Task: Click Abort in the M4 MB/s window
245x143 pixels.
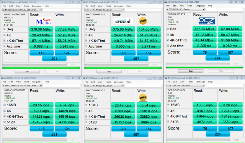Action: click(140, 71)
